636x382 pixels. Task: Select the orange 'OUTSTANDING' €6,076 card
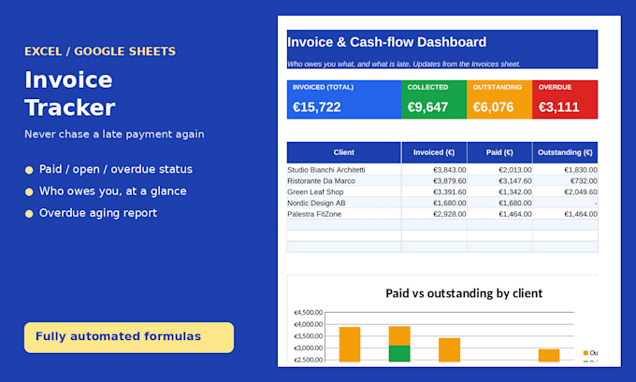pyautogui.click(x=499, y=100)
